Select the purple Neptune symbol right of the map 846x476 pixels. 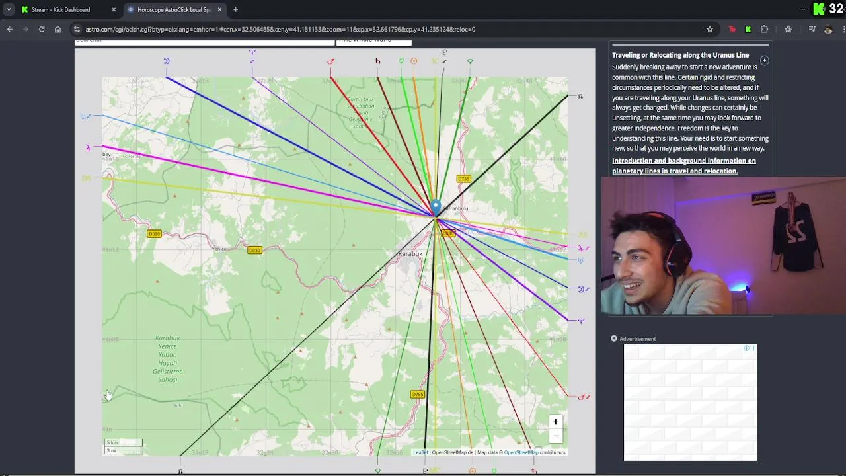click(581, 321)
